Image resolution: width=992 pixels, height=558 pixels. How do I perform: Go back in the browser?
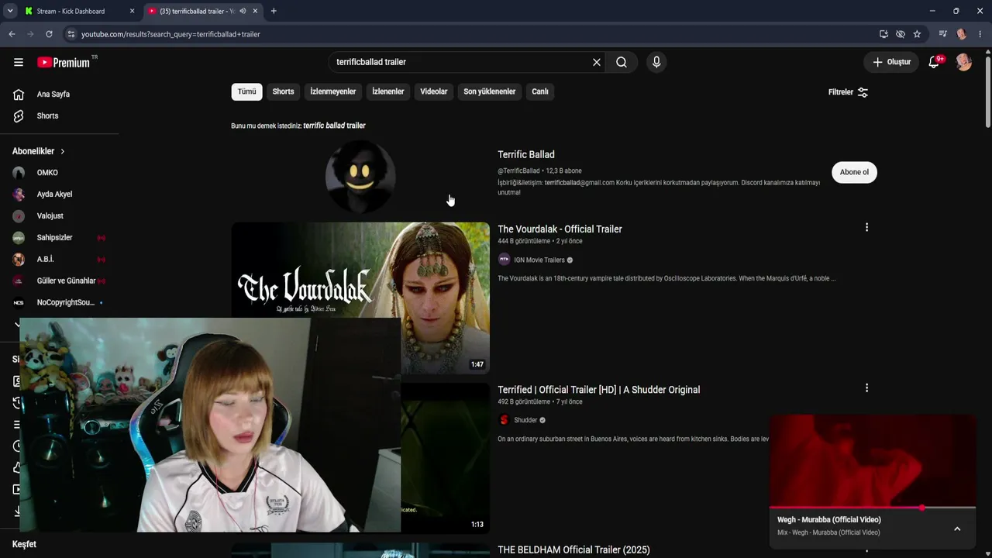click(x=12, y=34)
